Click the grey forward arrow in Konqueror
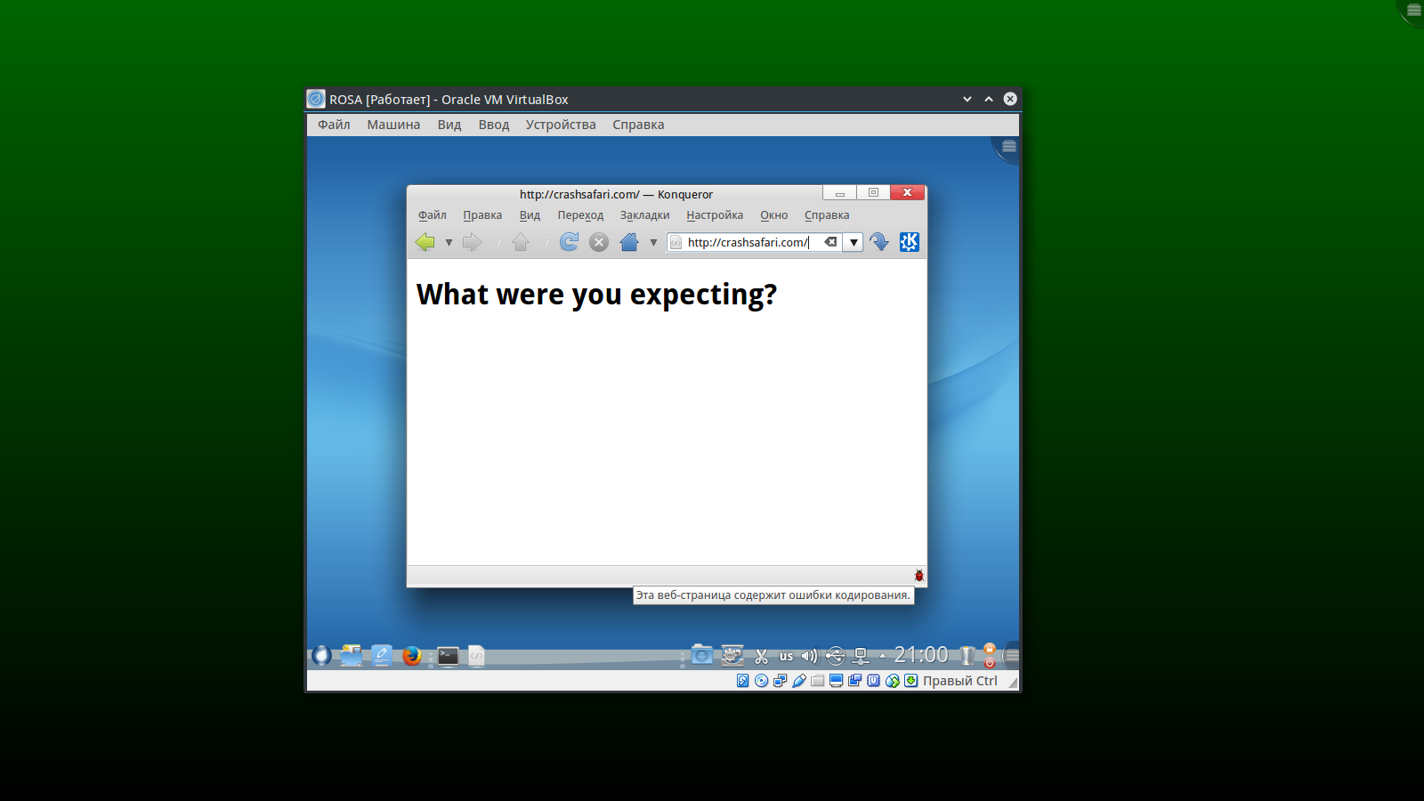Viewport: 1424px width, 801px height. click(473, 242)
